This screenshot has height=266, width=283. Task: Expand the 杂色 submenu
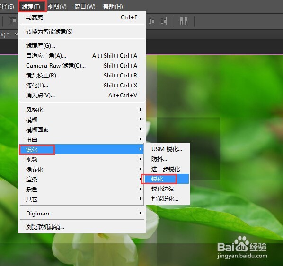pyautogui.click(x=82, y=189)
